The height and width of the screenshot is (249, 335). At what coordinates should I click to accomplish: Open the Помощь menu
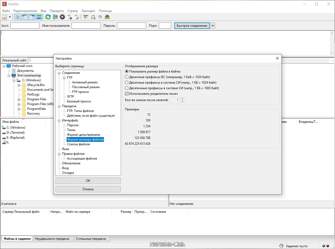click(105, 11)
